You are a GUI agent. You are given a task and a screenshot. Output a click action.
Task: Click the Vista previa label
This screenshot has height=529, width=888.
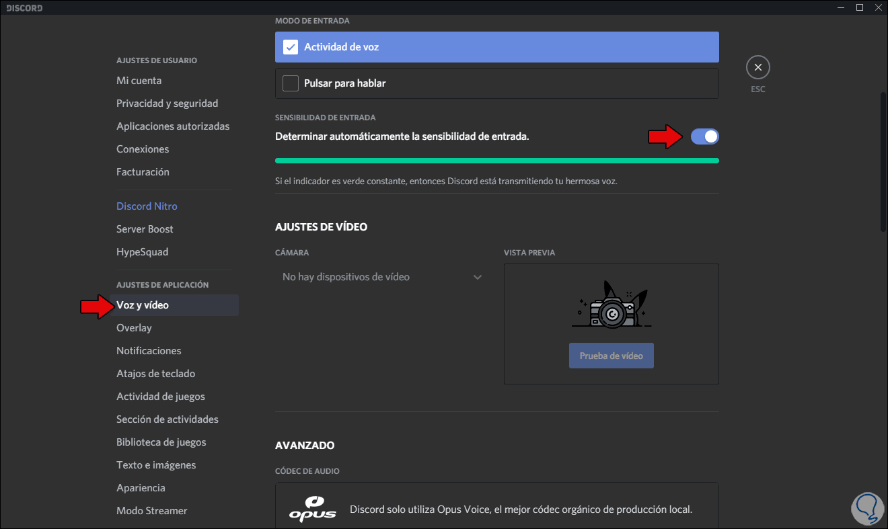(529, 253)
